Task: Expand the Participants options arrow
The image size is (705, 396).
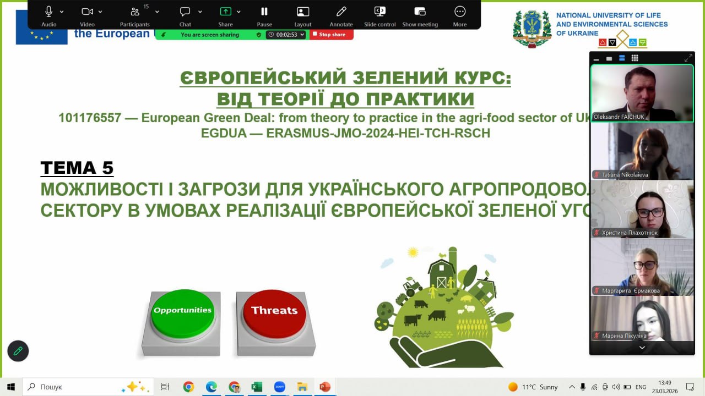Action: (157, 12)
